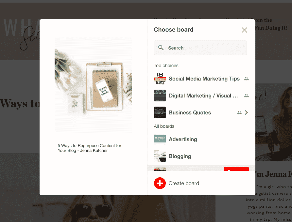Select the Blogging board

click(201, 156)
